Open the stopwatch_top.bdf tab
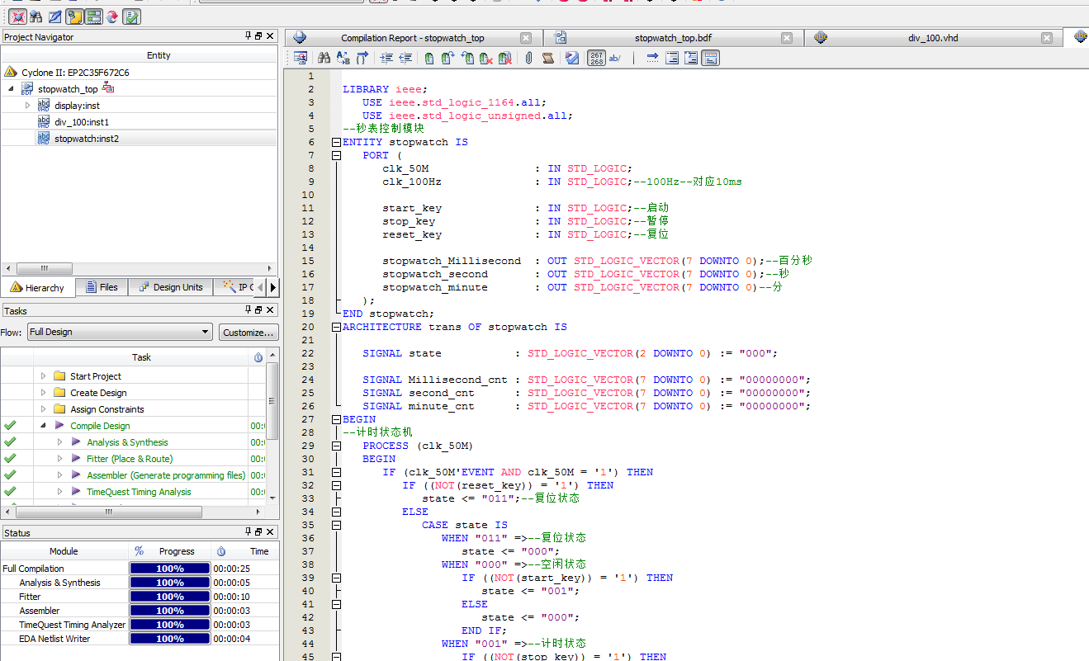The width and height of the screenshot is (1089, 661). click(672, 38)
